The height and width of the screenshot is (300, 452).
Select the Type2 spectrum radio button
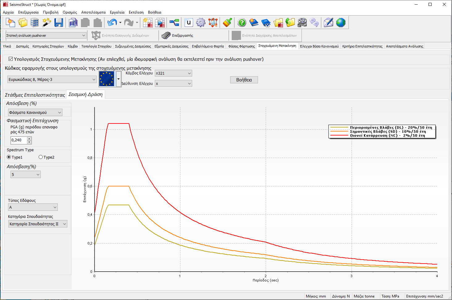40,157
